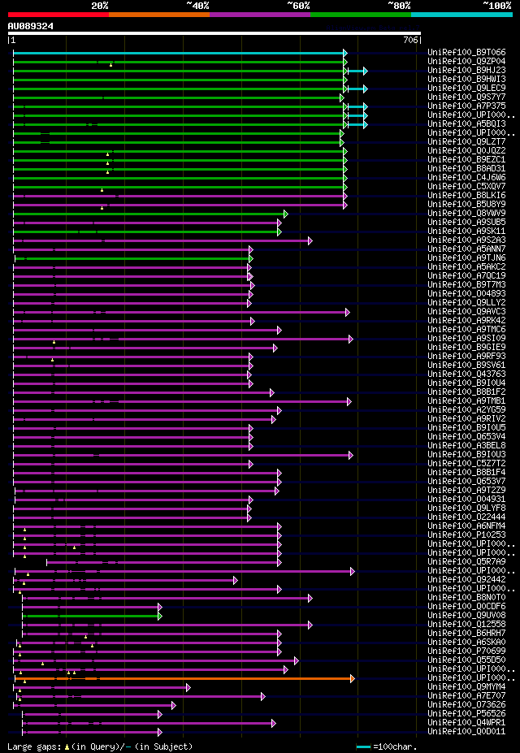Click the cyan arrowhead of the UniRef100_A7P375 extension

click(x=366, y=106)
